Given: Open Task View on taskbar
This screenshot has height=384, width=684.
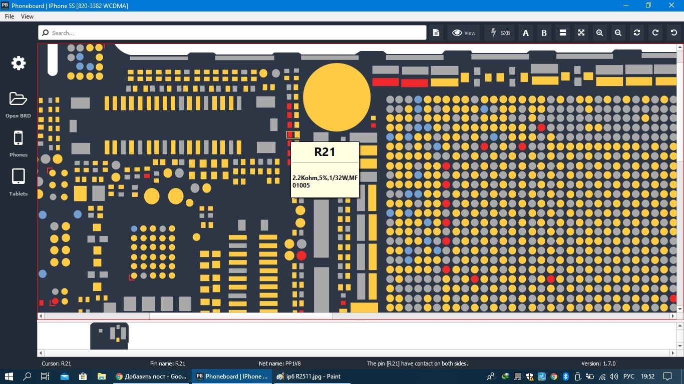Looking at the screenshot, I should [x=45, y=376].
